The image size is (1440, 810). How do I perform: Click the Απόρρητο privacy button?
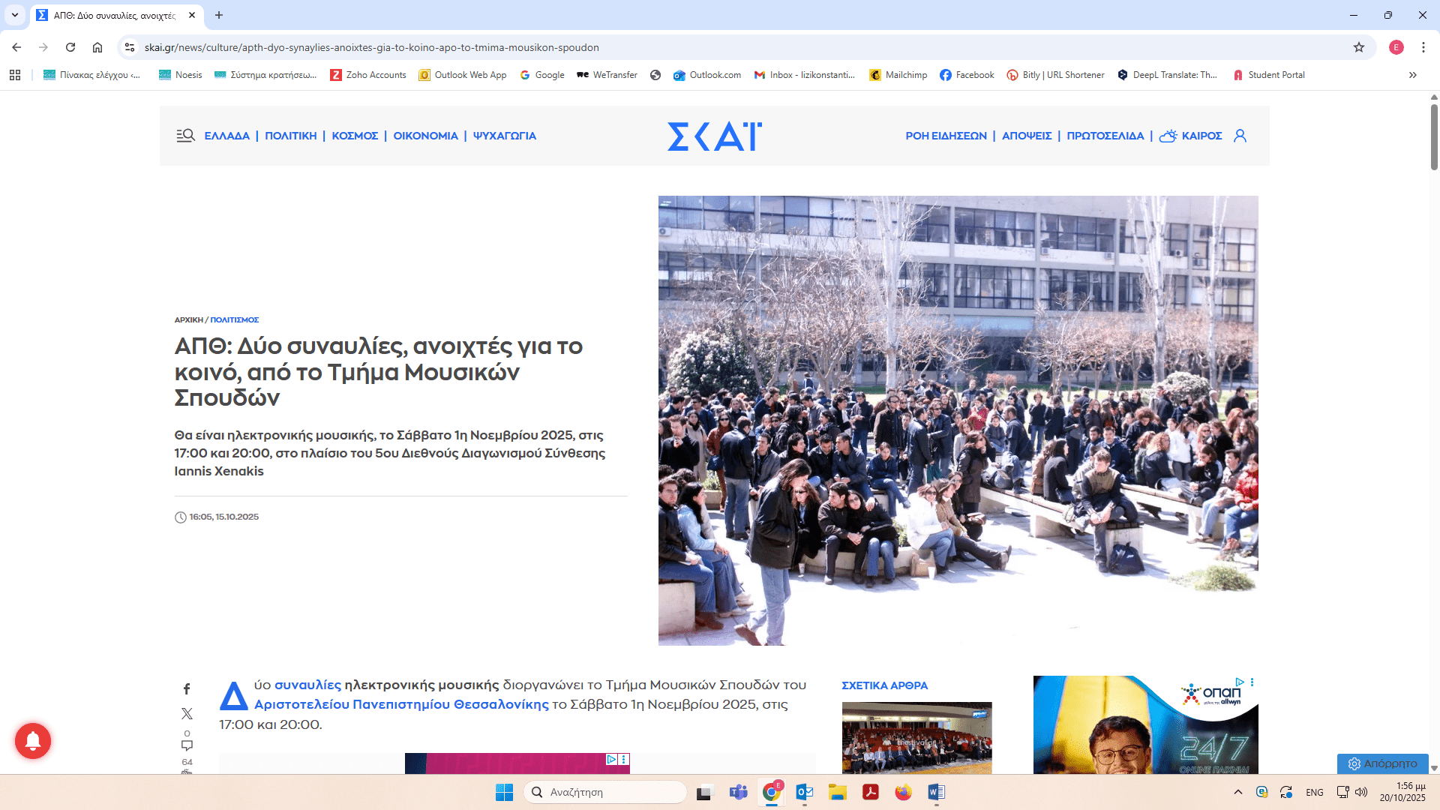pyautogui.click(x=1382, y=763)
